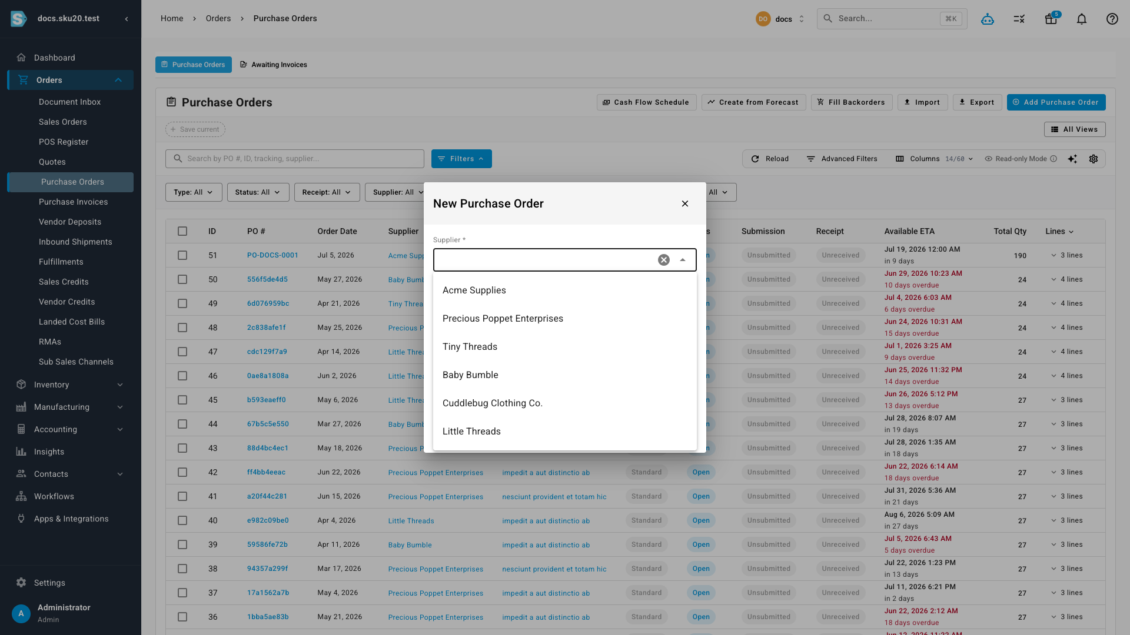Open the All Views button
This screenshot has height=635, width=1130.
click(x=1075, y=129)
